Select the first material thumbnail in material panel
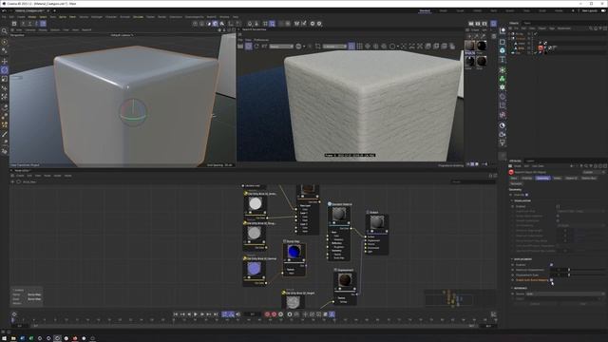This screenshot has width=608, height=342. click(x=469, y=47)
